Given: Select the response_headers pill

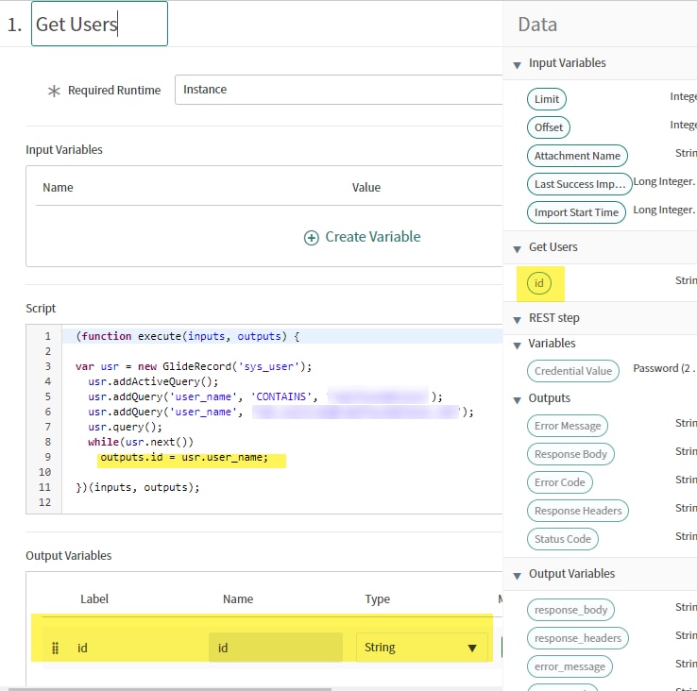Looking at the screenshot, I should 577,638.
